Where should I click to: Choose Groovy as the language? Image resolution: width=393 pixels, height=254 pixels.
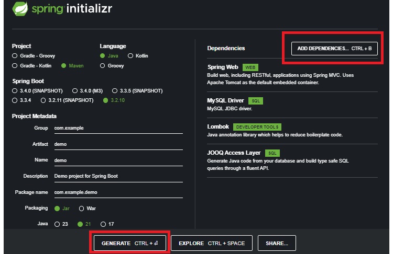coord(102,66)
